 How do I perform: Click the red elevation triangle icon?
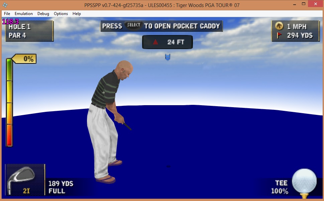click(155, 42)
